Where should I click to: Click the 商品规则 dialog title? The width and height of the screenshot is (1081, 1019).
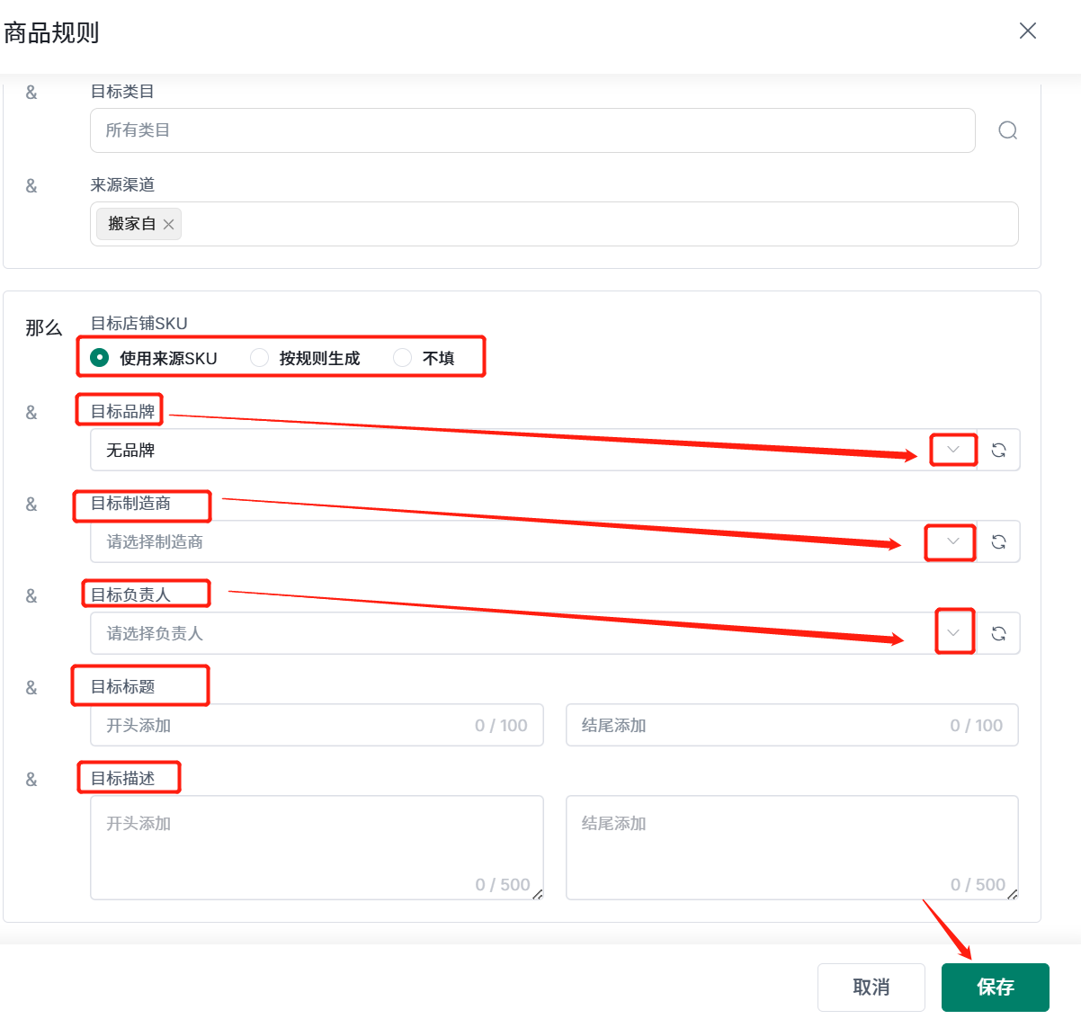51,32
